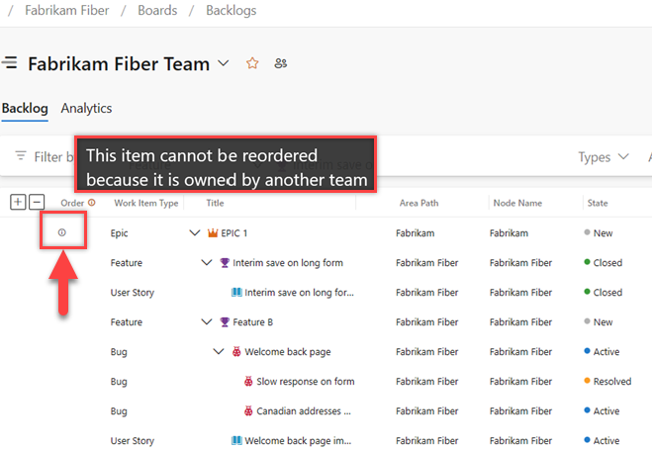Sort by the State column header
Viewport: 652px width, 449px height.
[598, 203]
